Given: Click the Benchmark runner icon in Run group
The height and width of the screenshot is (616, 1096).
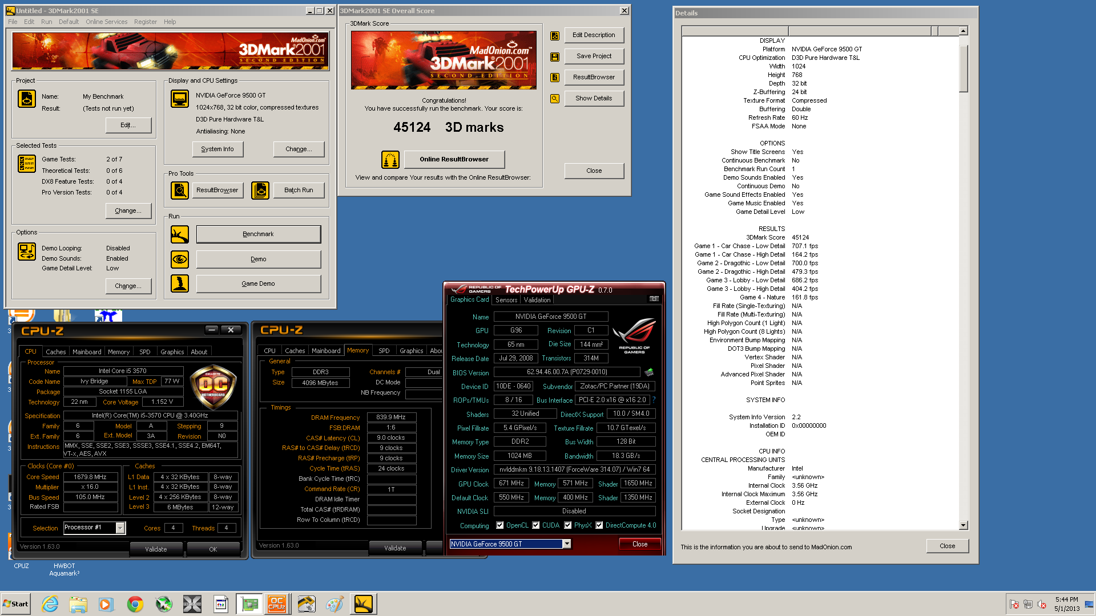Looking at the screenshot, I should click(180, 234).
